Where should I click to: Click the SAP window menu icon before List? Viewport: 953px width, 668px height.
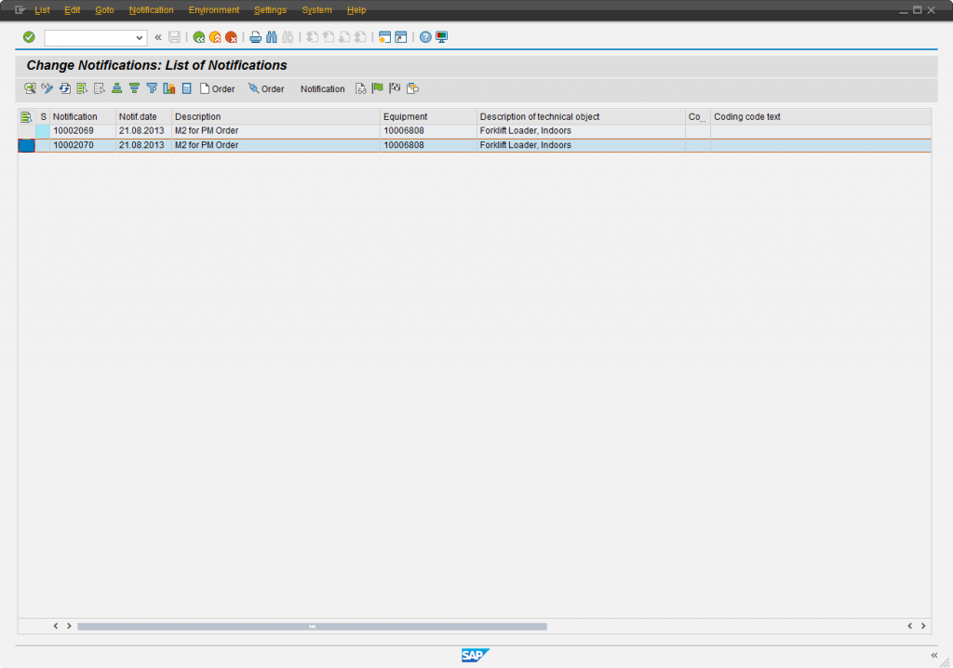tap(20, 10)
